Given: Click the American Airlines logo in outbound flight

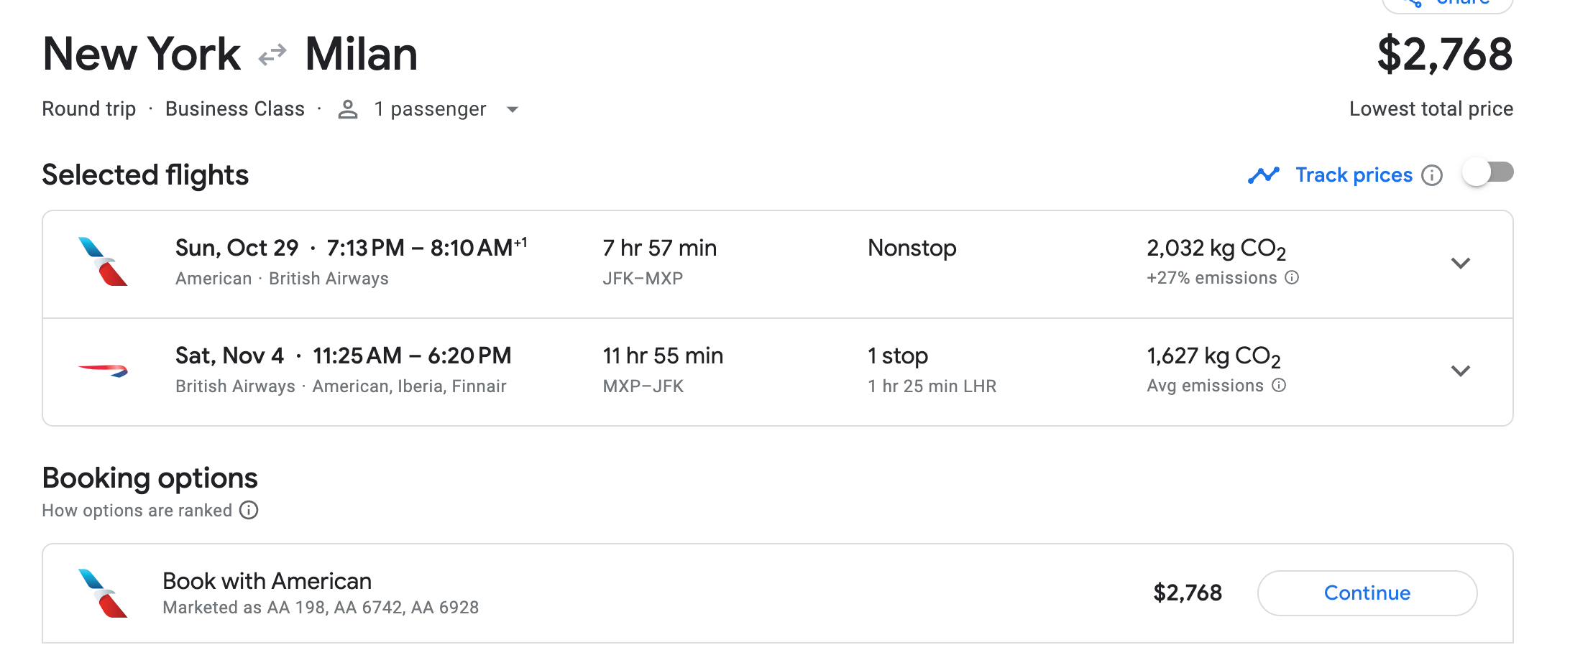Looking at the screenshot, I should tap(103, 261).
